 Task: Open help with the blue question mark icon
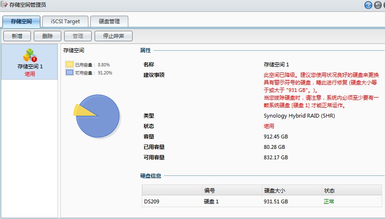point(368,5)
